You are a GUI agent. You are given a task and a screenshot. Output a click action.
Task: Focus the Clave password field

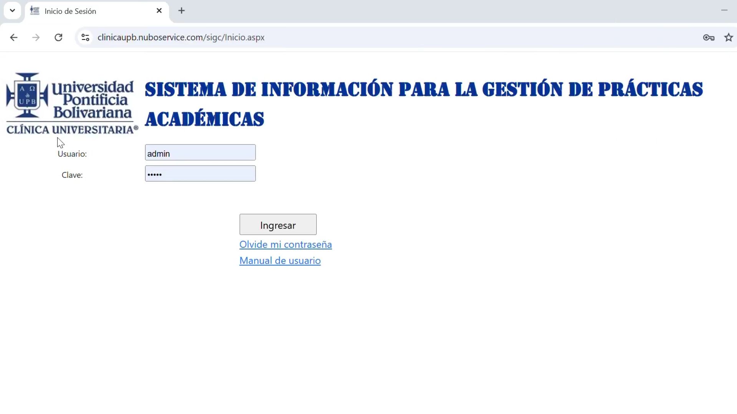[x=200, y=174]
